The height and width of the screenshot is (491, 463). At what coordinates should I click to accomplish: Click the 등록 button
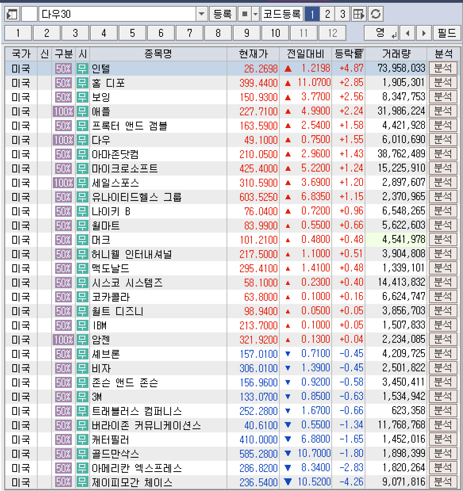pos(223,15)
